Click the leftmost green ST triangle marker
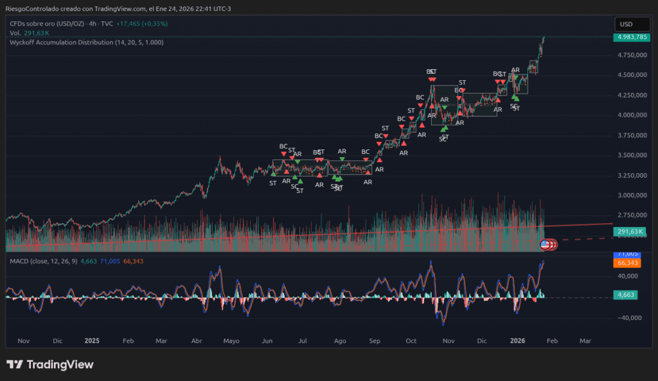The height and width of the screenshot is (381, 658). click(274, 173)
